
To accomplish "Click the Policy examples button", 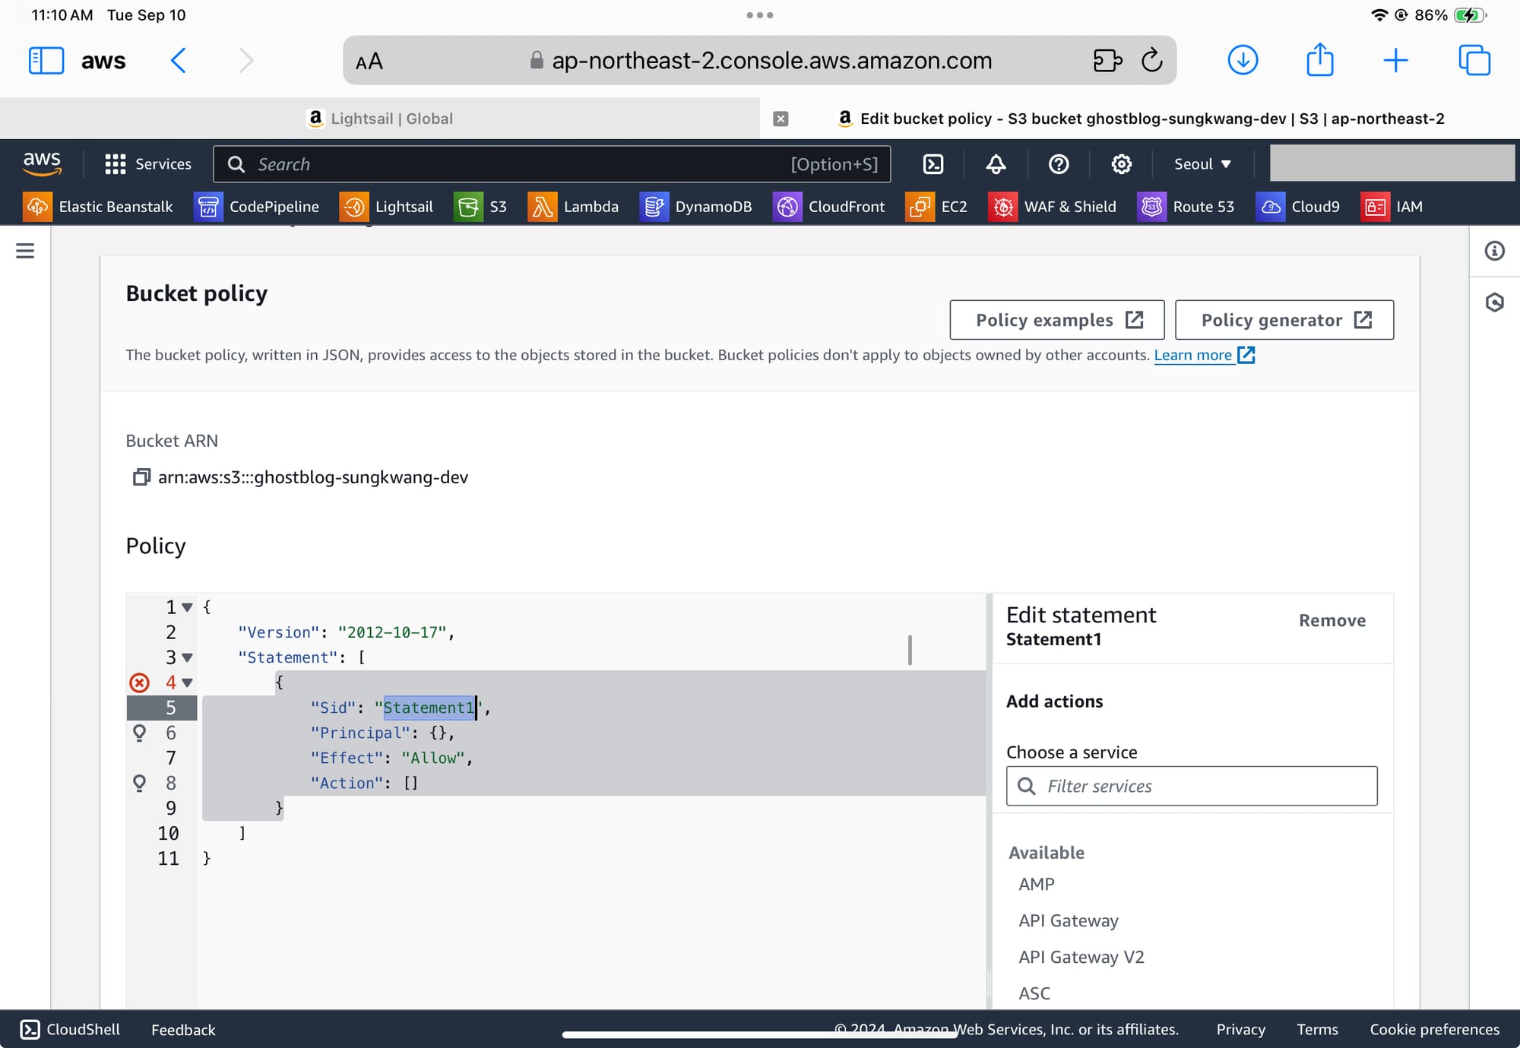I will [x=1057, y=320].
